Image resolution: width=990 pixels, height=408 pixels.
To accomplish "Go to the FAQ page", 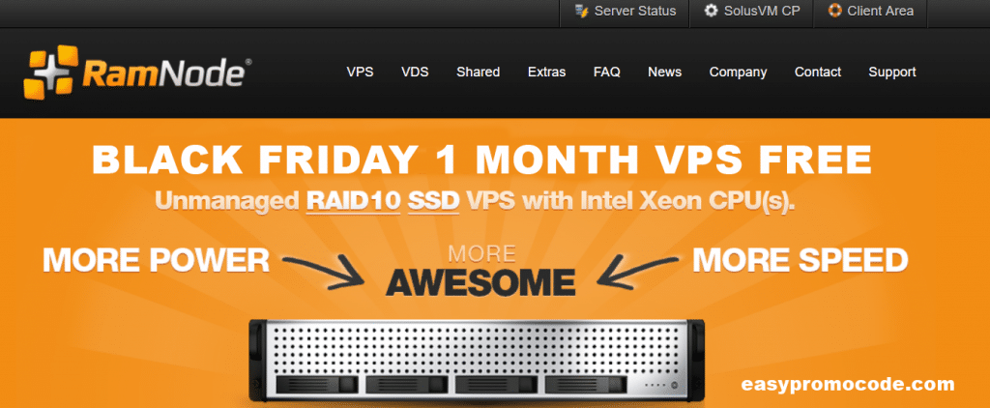I will click(x=607, y=72).
